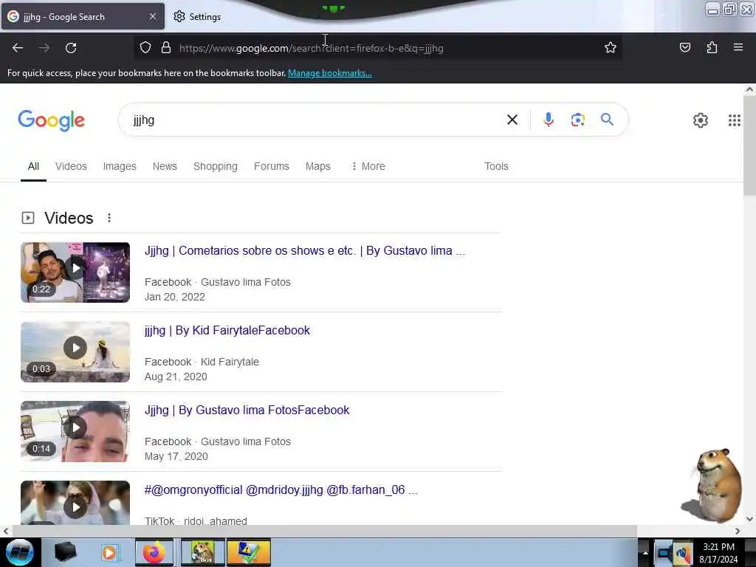The image size is (756, 567).
Task: Click the scroll left arrow
Action: pyautogui.click(x=5, y=531)
